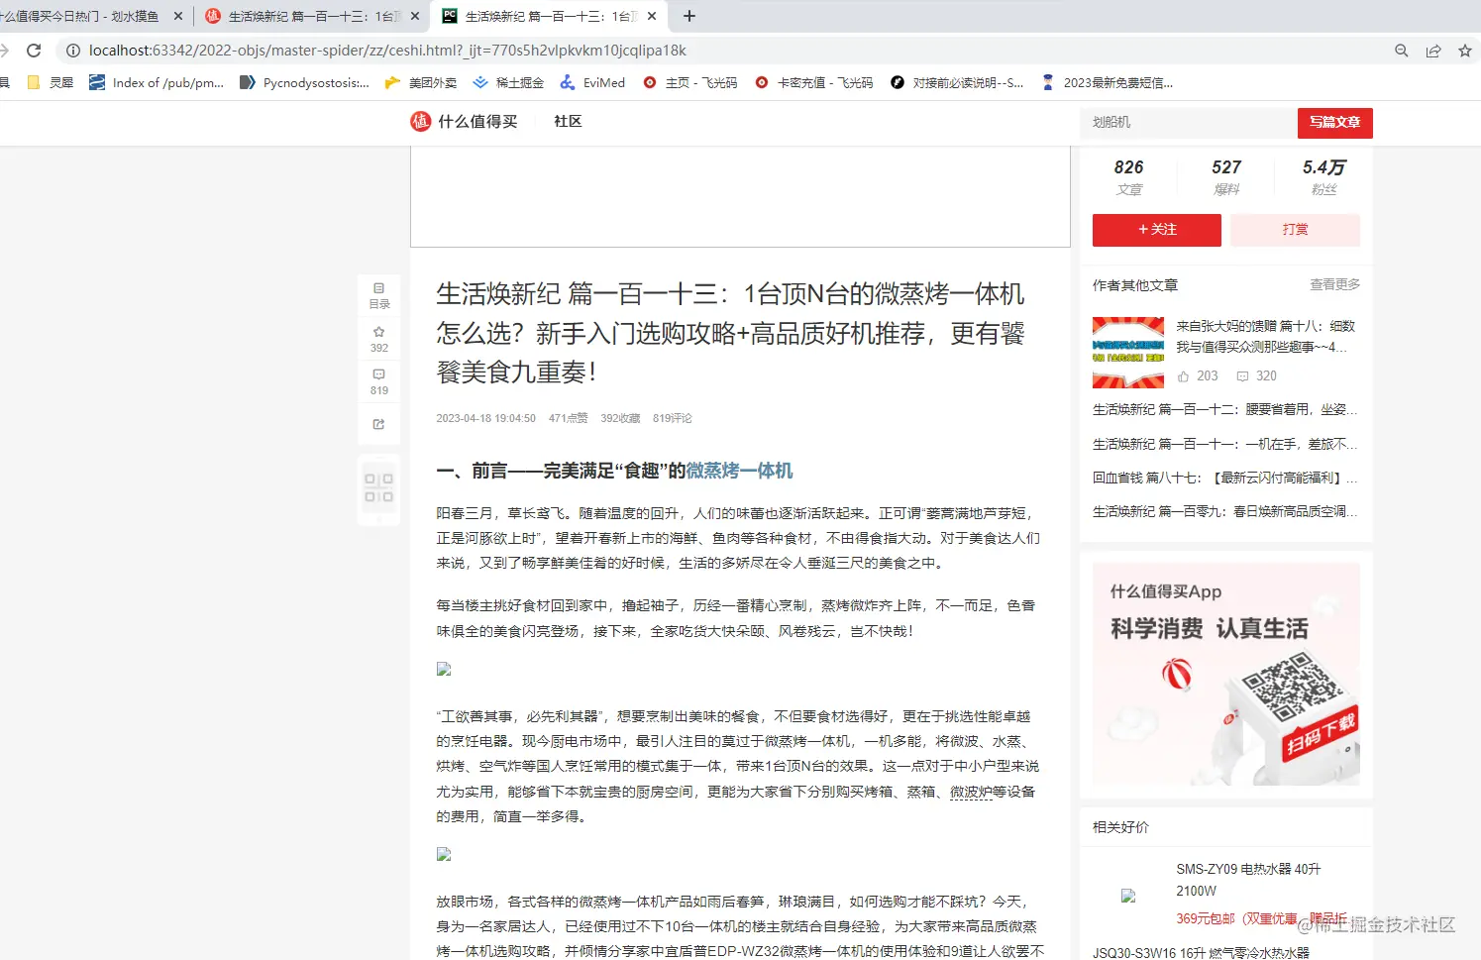
Task: Click the 什么值得买 site logo
Action: 464,121
